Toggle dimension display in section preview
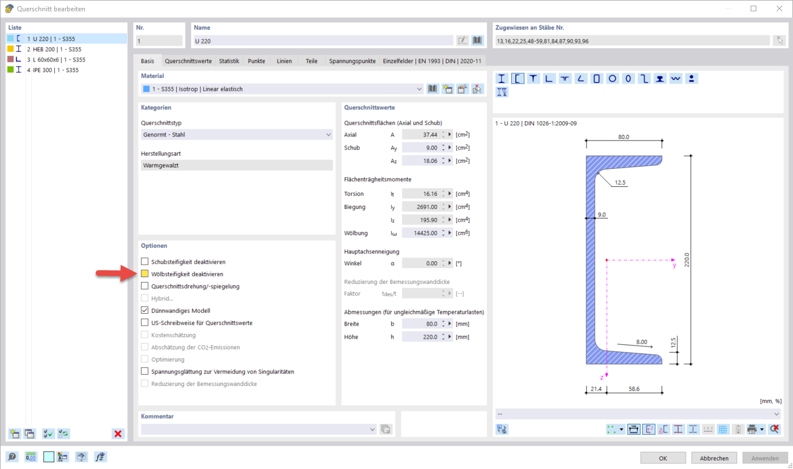Screen dimensions: 793x469 coord(634,429)
